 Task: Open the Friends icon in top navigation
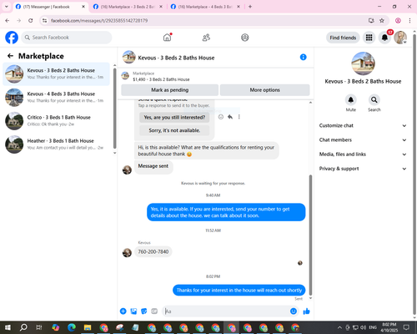click(206, 38)
